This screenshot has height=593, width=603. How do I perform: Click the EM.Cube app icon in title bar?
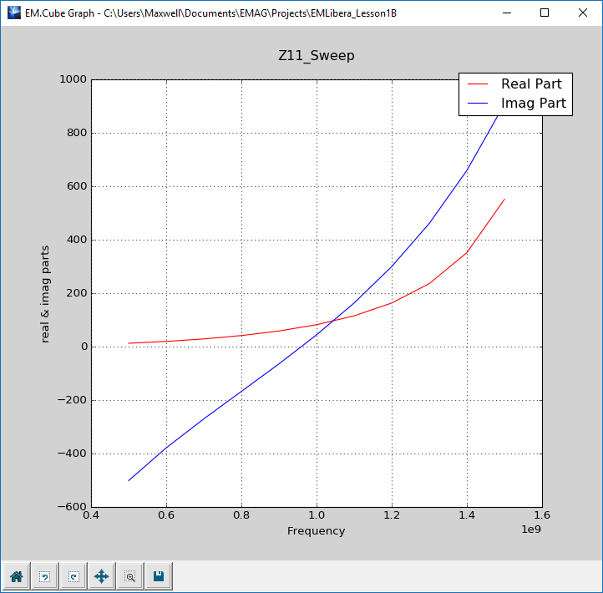14,13
